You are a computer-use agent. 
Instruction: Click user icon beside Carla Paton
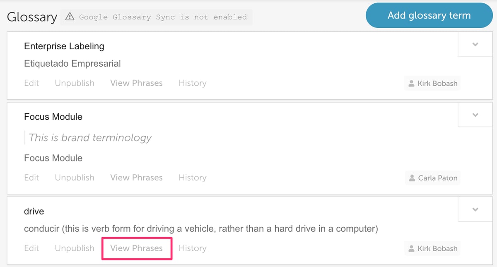click(x=412, y=178)
